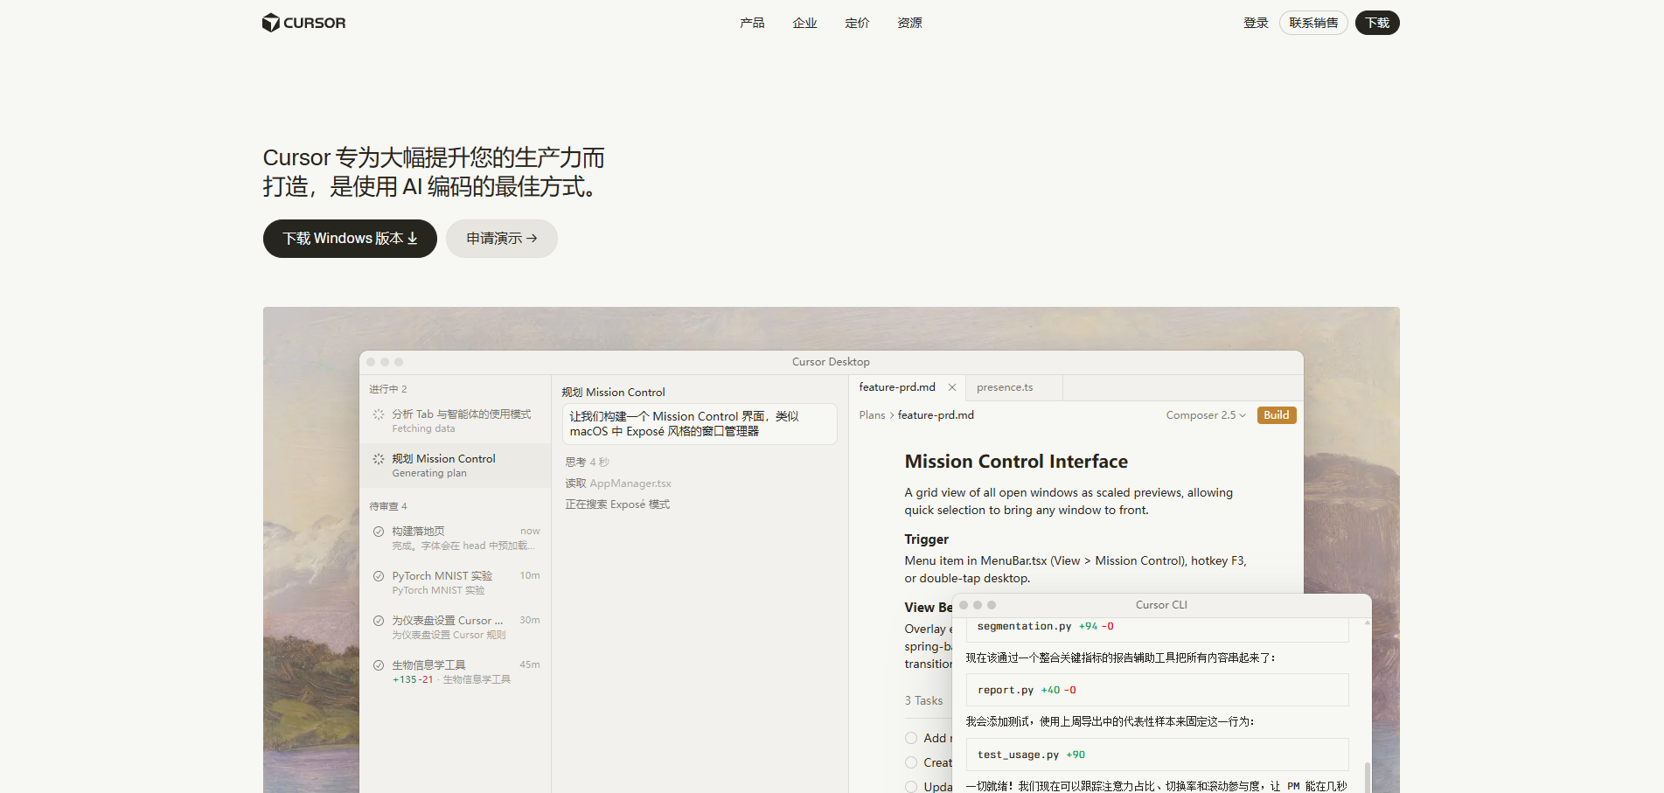Click the Mission Control prompt message box
The width and height of the screenshot is (1664, 793).
tap(700, 424)
